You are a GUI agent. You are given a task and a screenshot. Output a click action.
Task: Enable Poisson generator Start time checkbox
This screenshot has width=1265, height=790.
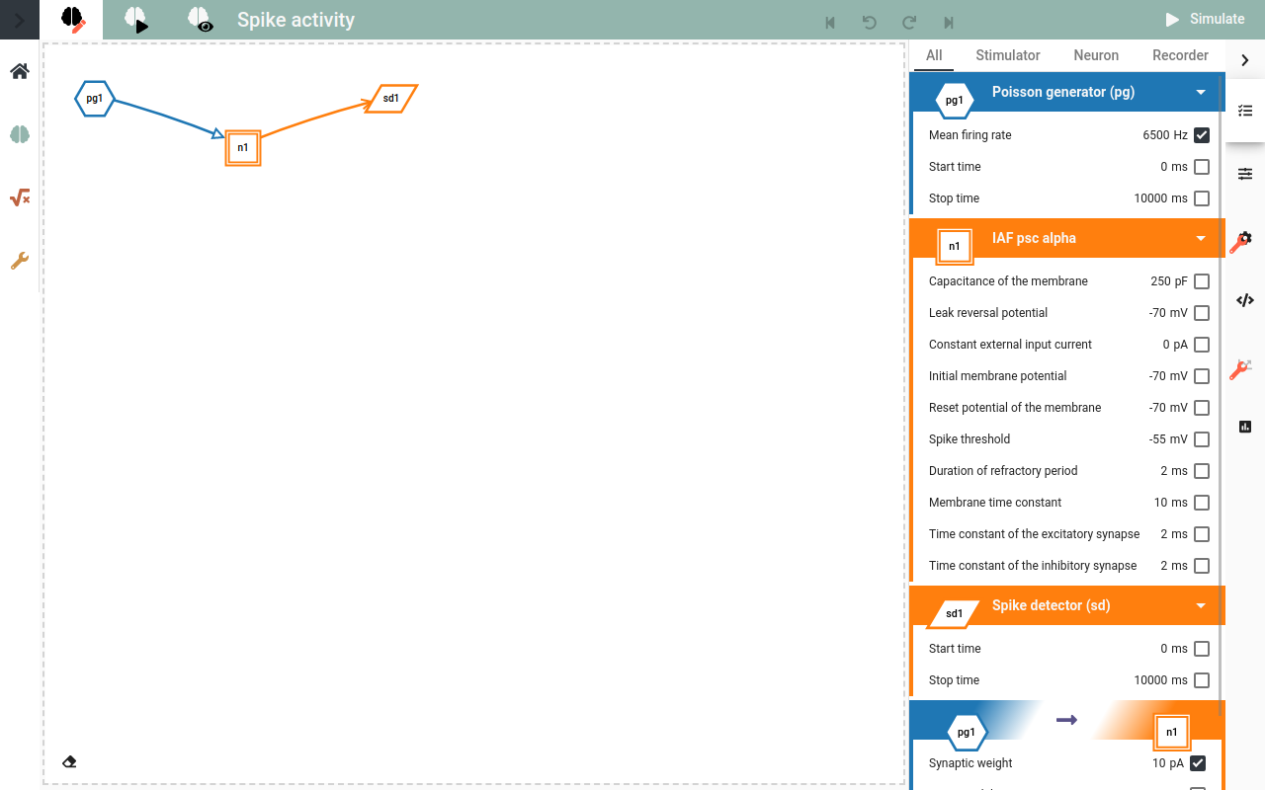tap(1202, 167)
